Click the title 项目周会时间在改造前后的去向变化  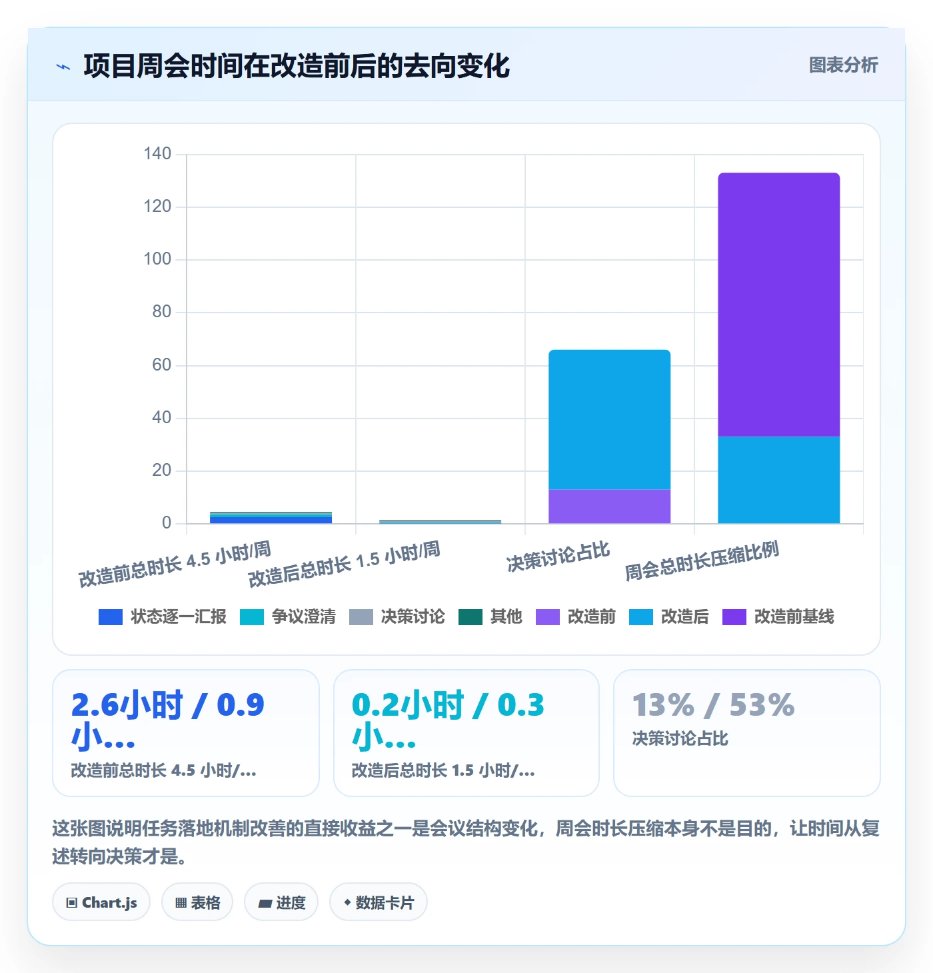(297, 66)
